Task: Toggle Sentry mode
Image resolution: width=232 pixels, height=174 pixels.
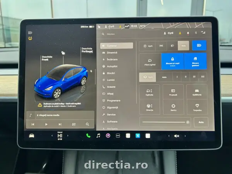Action: coord(173,107)
